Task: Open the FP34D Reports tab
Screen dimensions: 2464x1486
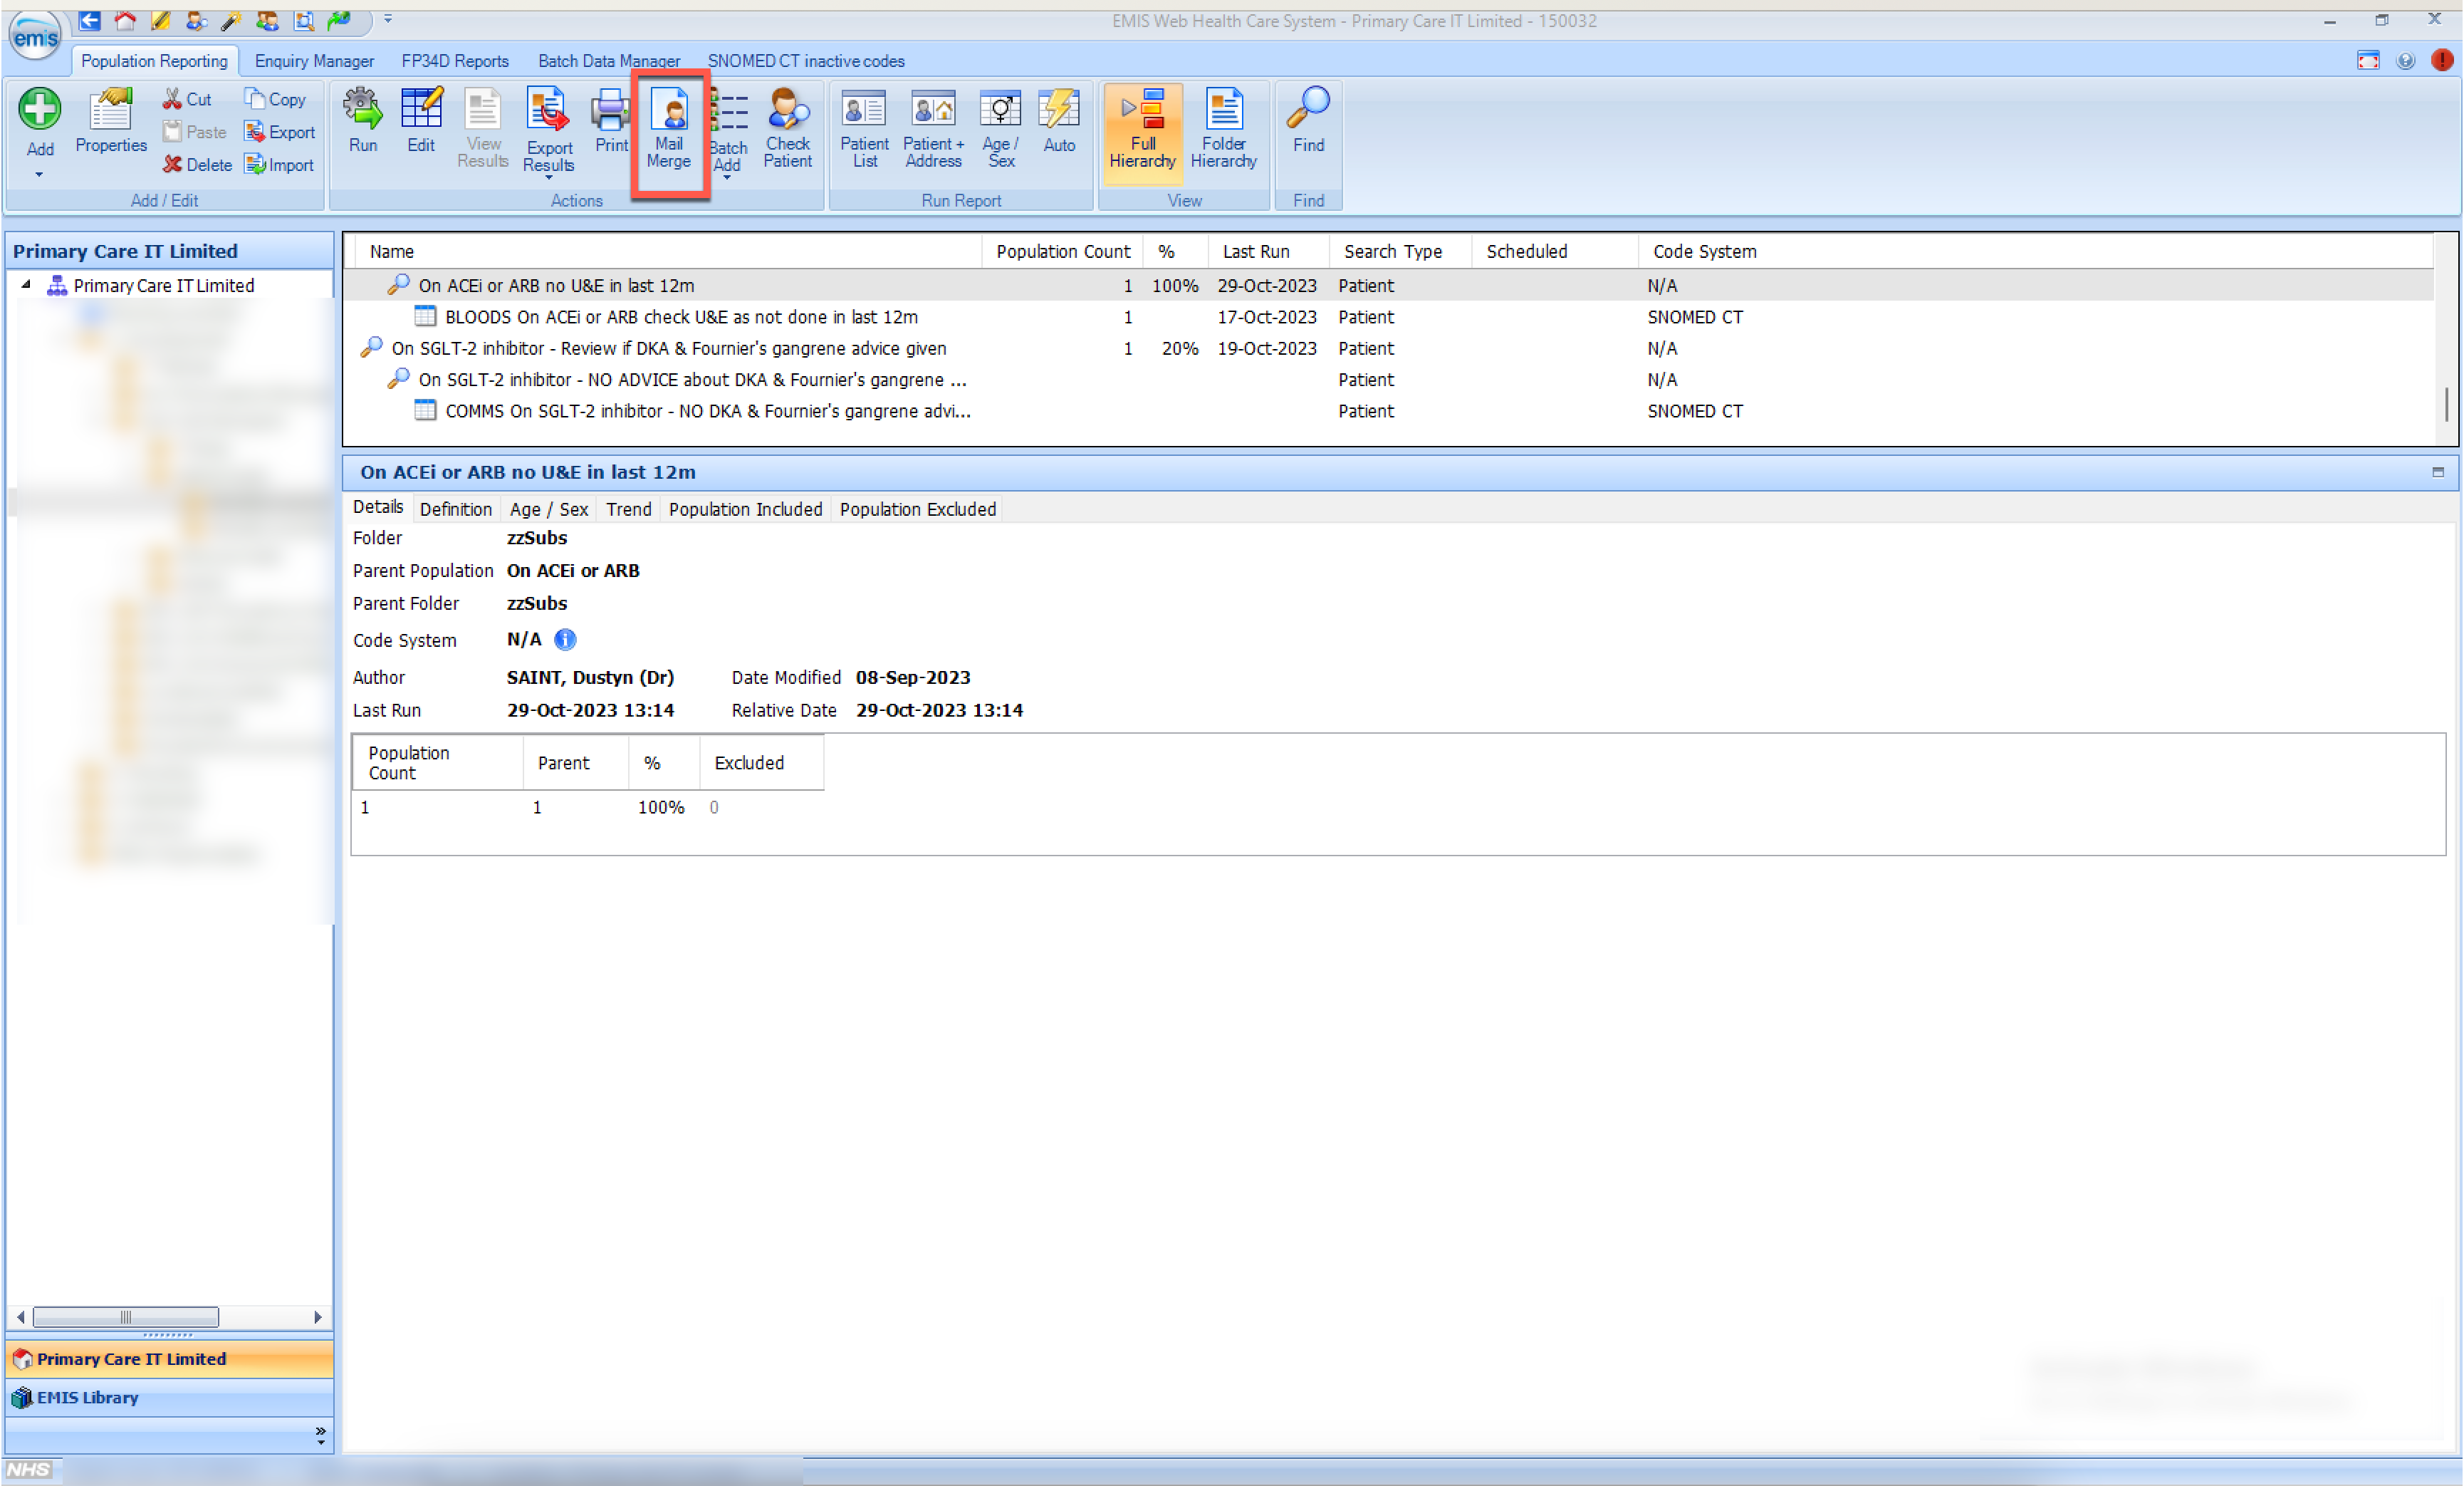Action: 455,61
